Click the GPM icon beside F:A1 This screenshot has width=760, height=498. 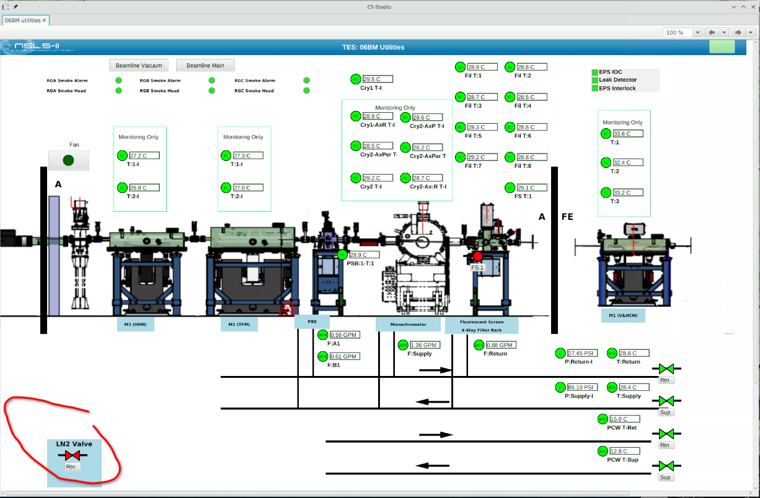pyautogui.click(x=322, y=335)
